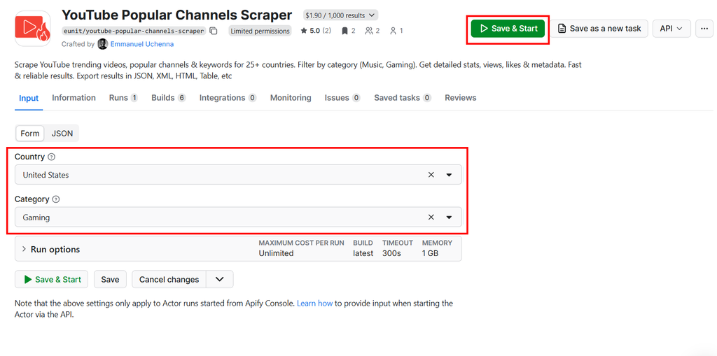The width and height of the screenshot is (717, 356).
Task: Open the more options ellipsis menu
Action: tap(704, 29)
